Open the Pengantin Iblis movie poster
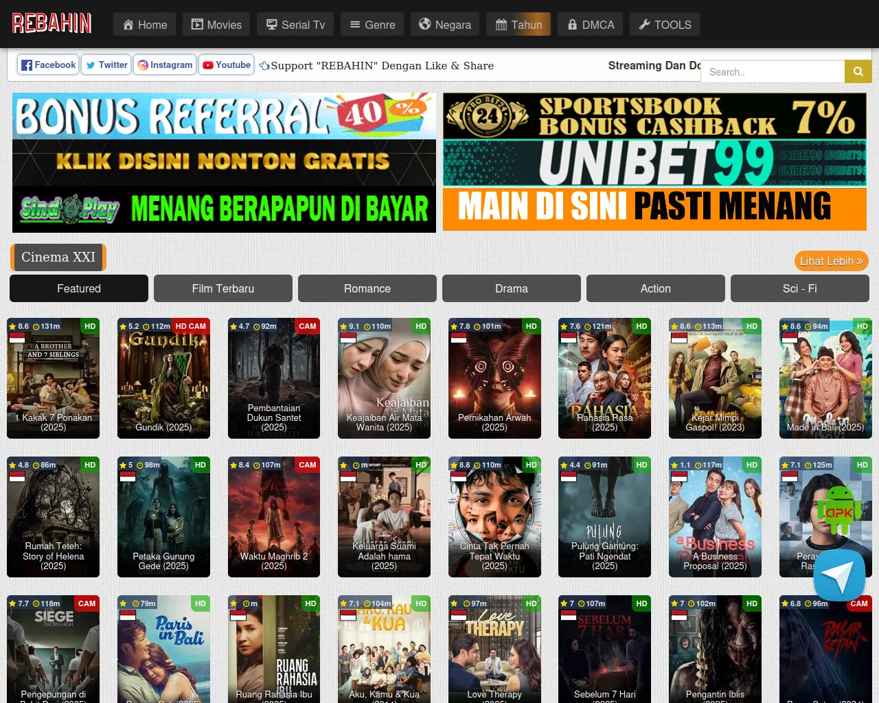The image size is (879, 703). click(x=715, y=649)
